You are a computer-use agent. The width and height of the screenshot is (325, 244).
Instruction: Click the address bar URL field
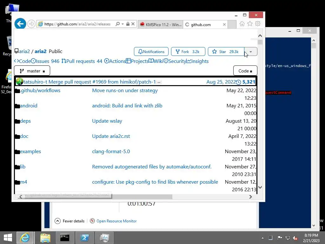click(x=78, y=24)
